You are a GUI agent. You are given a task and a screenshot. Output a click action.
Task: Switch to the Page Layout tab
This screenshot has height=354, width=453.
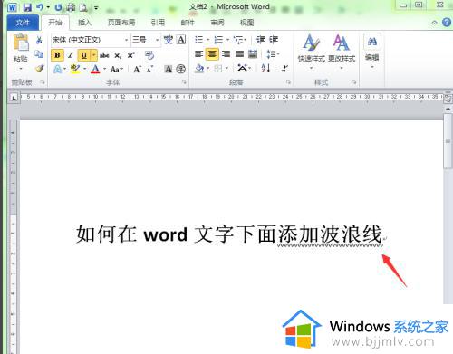pyautogui.click(x=121, y=23)
